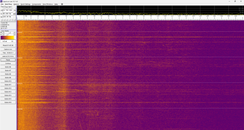Click Button #13
The height and width of the screenshot is (130, 244).
[x=8, y=92]
